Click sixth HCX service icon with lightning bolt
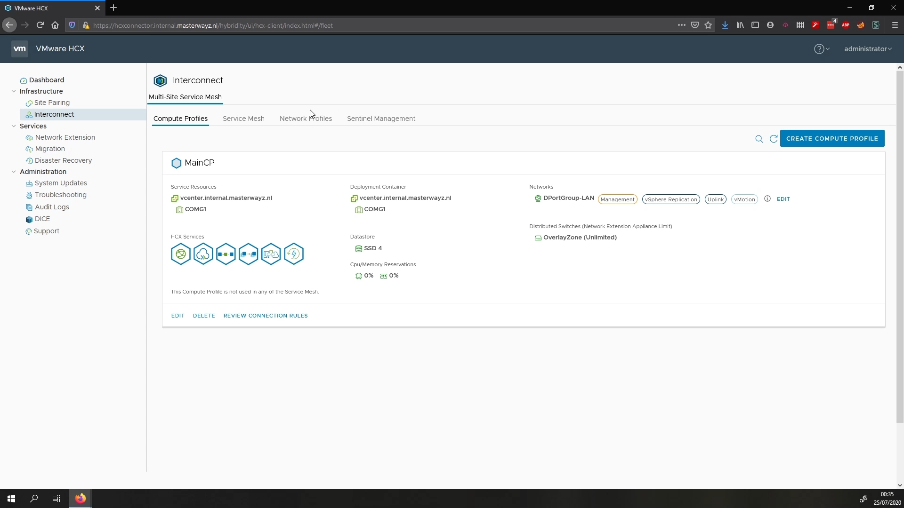The image size is (904, 508). pos(293,254)
